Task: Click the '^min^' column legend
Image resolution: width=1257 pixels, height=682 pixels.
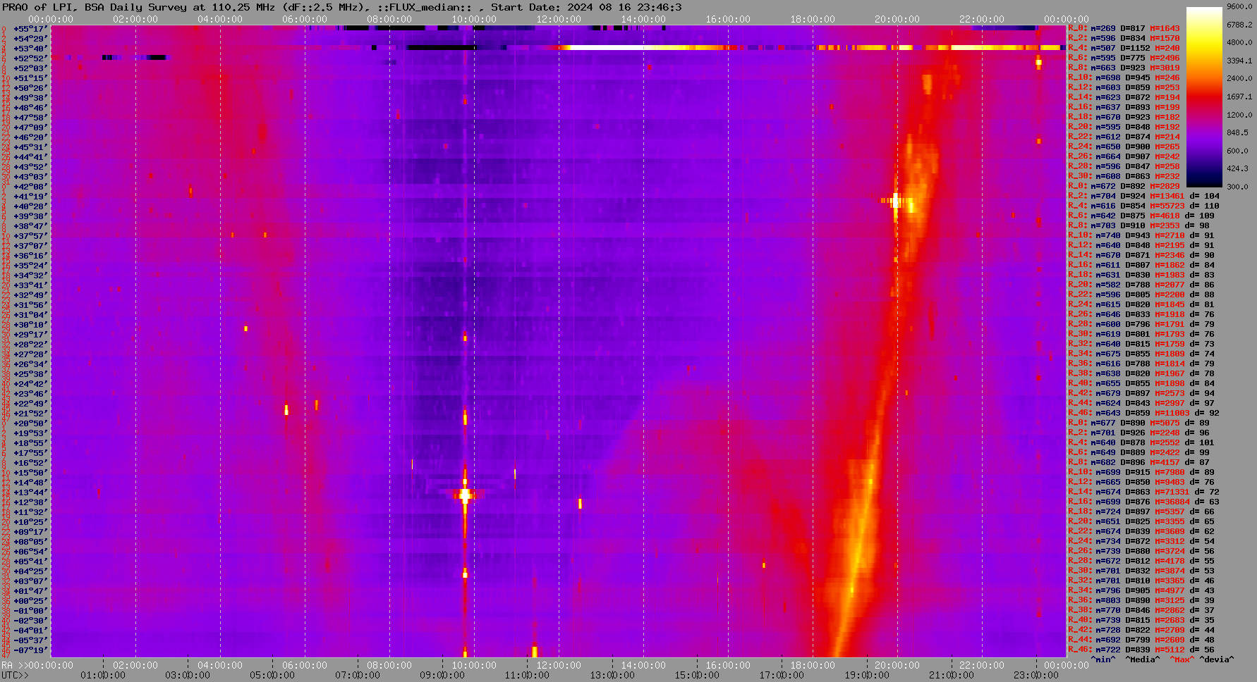Action: pos(1103,659)
